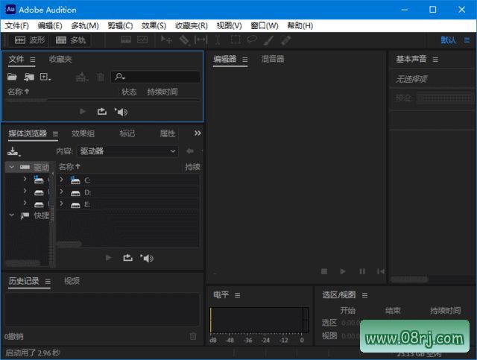Select the Marquee Selection tool

[x=236, y=40]
